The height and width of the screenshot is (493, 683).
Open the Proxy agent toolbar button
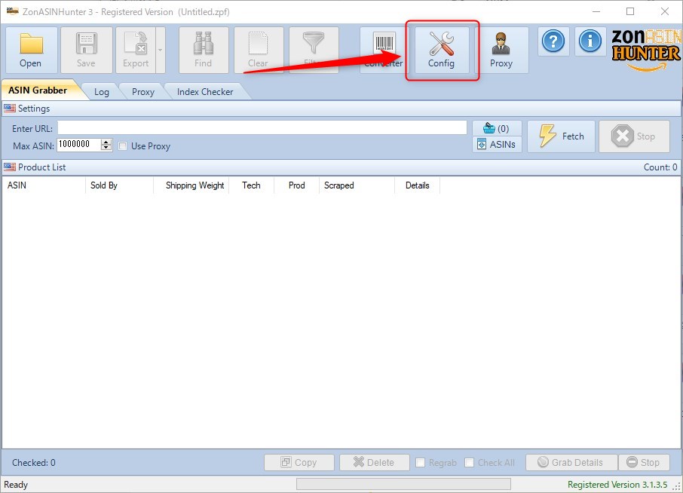pyautogui.click(x=501, y=50)
